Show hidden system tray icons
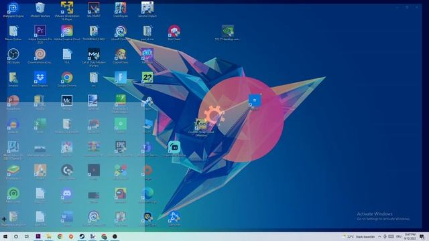This screenshot has height=241, width=429. tap(379, 236)
